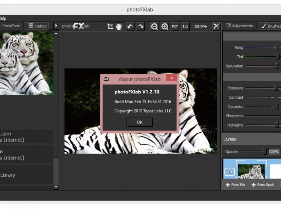Click the photoFXlab logo in toolbar
281x210 pixels.
tap(76, 26)
